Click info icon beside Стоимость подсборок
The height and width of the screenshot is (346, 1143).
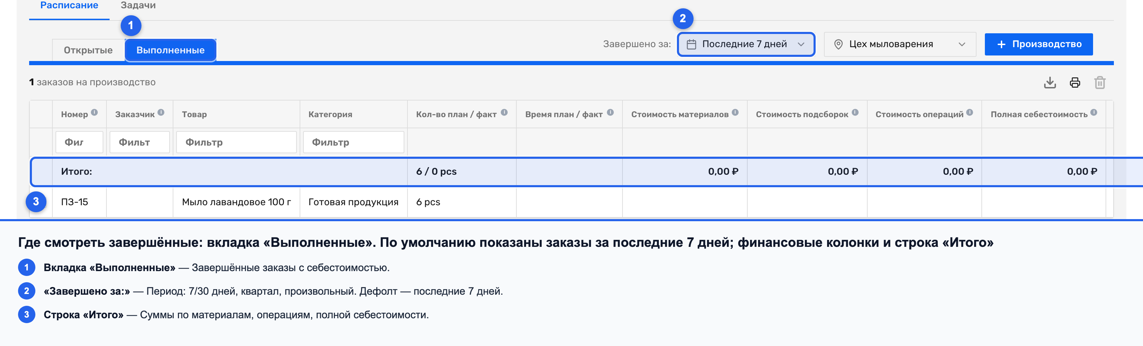[x=855, y=113]
